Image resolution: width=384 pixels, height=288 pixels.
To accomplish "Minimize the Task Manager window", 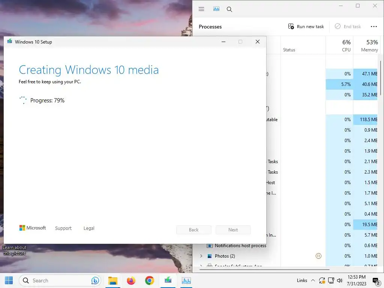I will [340, 6].
